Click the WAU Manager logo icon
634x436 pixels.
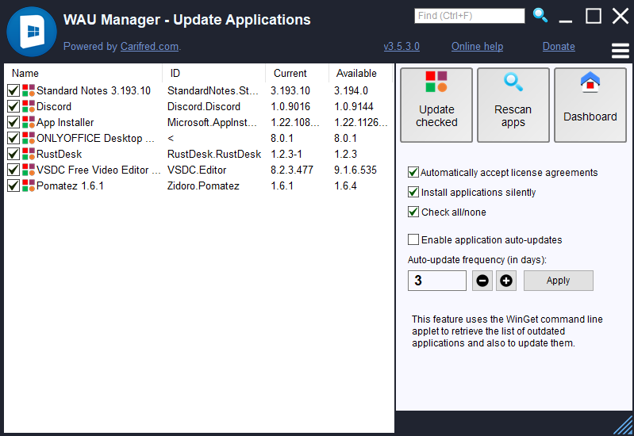click(32, 32)
